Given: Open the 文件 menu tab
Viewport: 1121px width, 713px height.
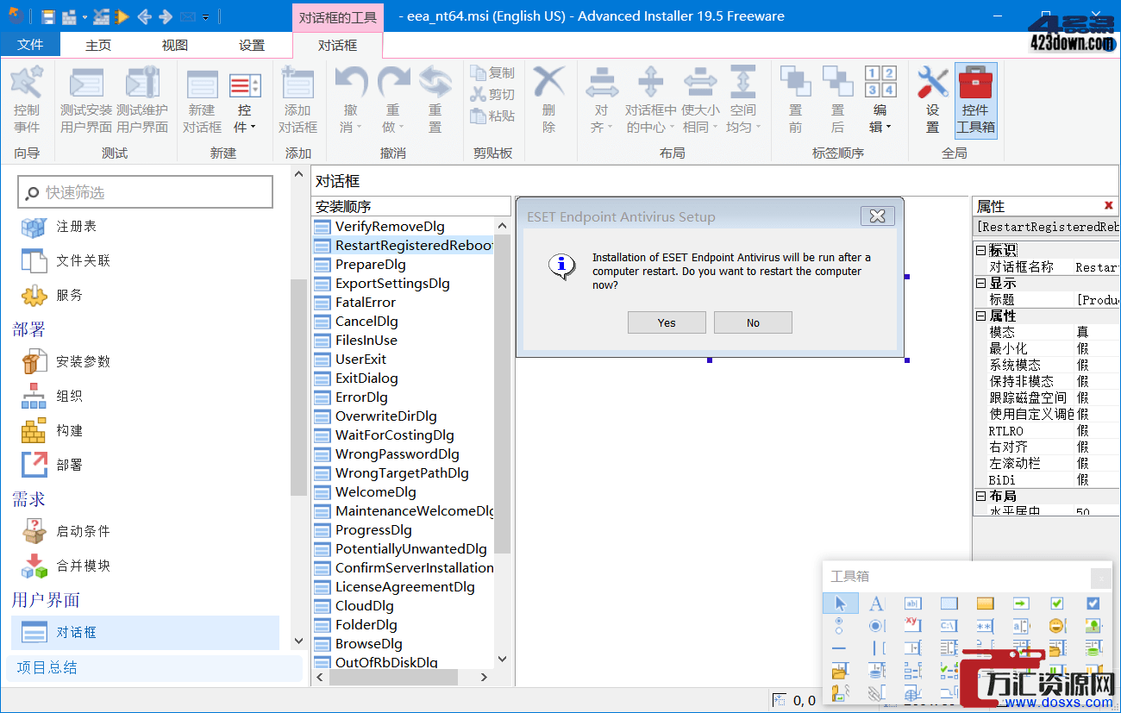Looking at the screenshot, I should click(x=30, y=45).
